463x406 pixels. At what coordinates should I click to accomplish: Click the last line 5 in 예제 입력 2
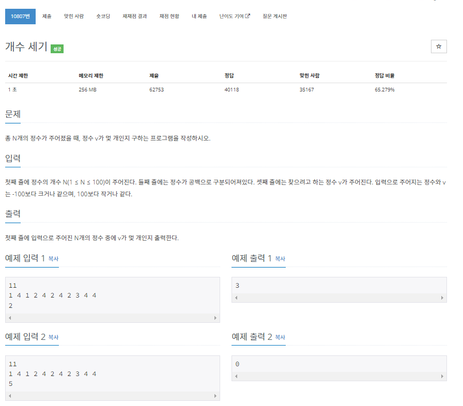[x=11, y=384]
